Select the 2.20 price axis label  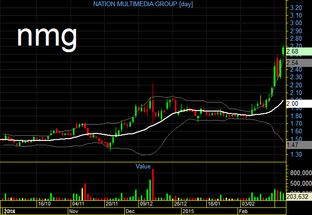coord(296,85)
